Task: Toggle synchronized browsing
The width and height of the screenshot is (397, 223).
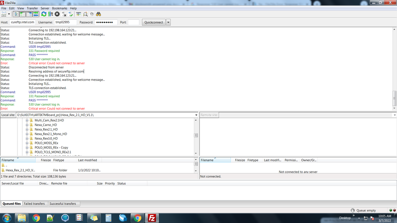Action: 92,14
